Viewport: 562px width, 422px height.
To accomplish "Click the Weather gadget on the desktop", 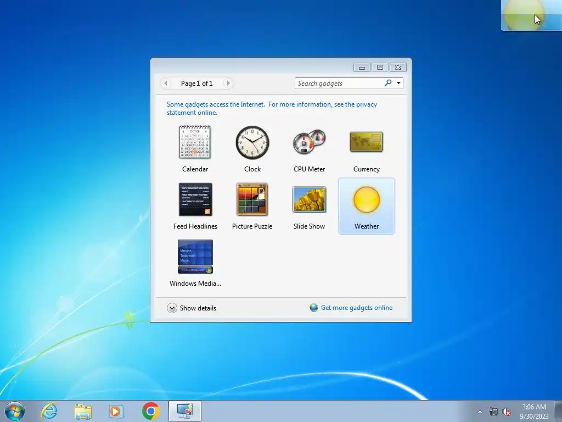I will pyautogui.click(x=531, y=15).
